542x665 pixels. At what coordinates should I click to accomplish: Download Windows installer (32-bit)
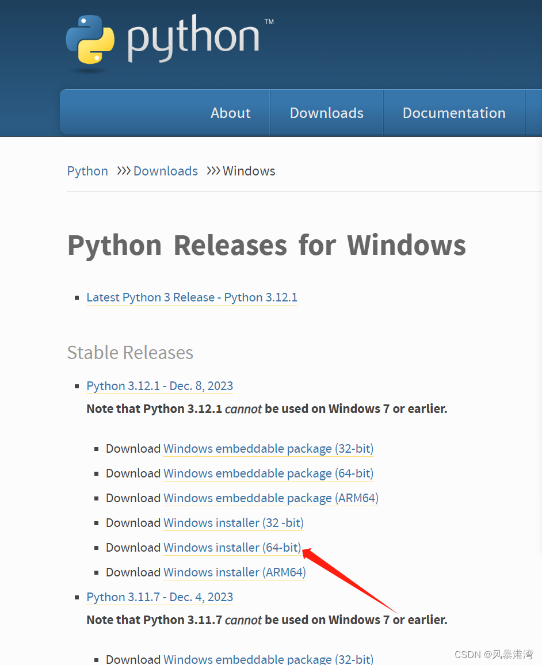pyautogui.click(x=234, y=522)
